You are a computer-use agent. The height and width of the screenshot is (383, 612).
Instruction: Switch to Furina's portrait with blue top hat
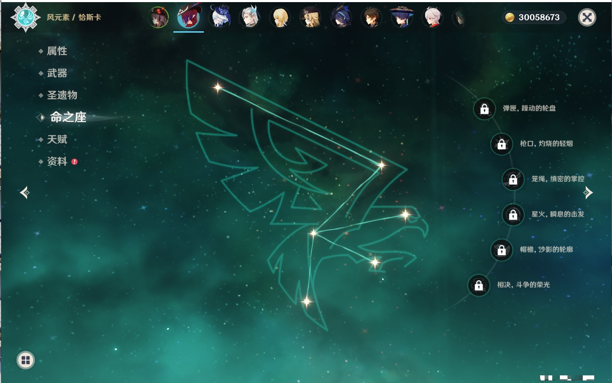220,17
